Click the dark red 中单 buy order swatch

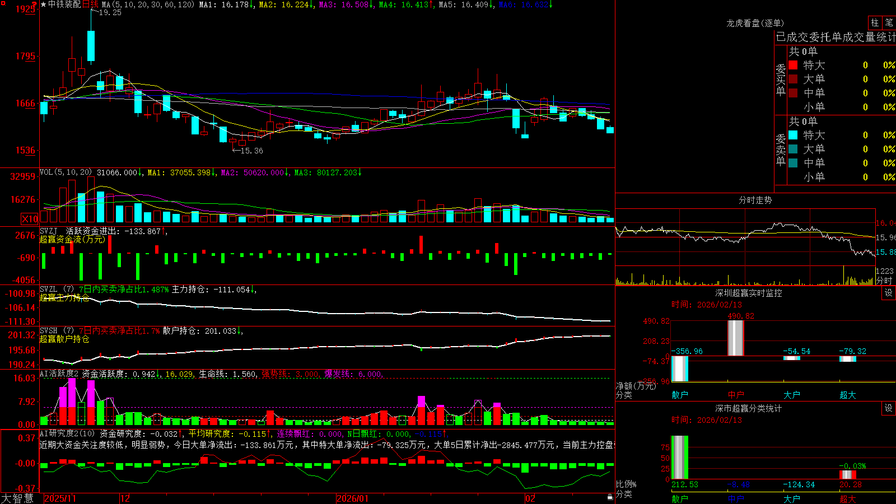pos(793,92)
